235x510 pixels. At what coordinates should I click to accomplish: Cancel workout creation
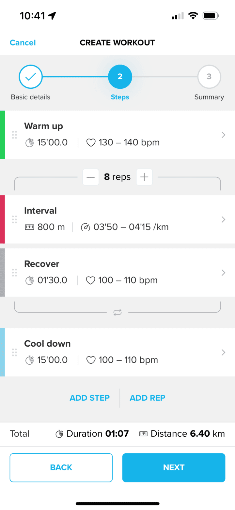[23, 43]
